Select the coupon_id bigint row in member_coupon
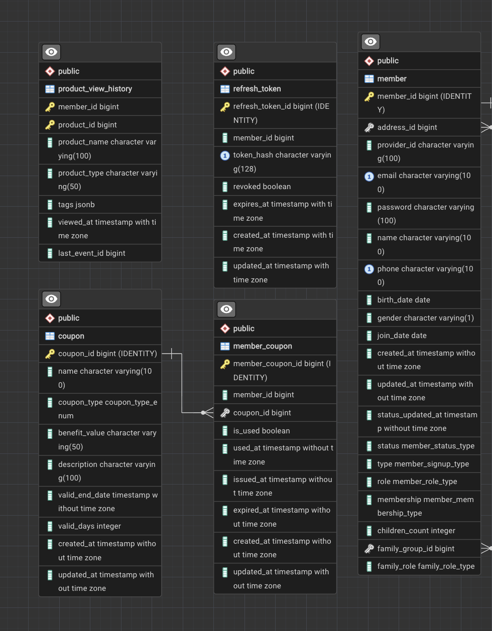 coord(262,413)
